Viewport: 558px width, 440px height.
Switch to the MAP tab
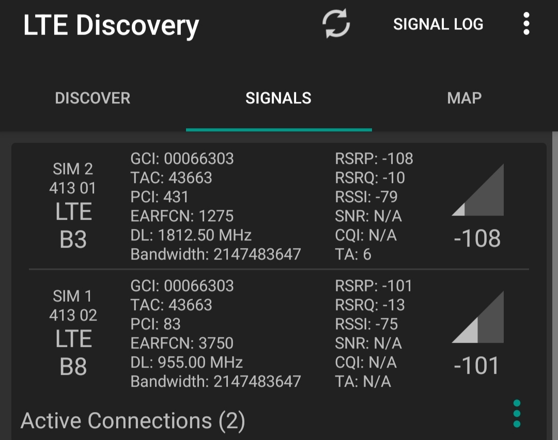click(464, 98)
